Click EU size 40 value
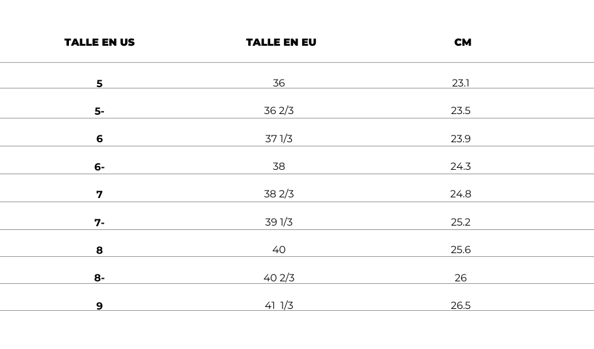The image size is (594, 349). coord(279,250)
